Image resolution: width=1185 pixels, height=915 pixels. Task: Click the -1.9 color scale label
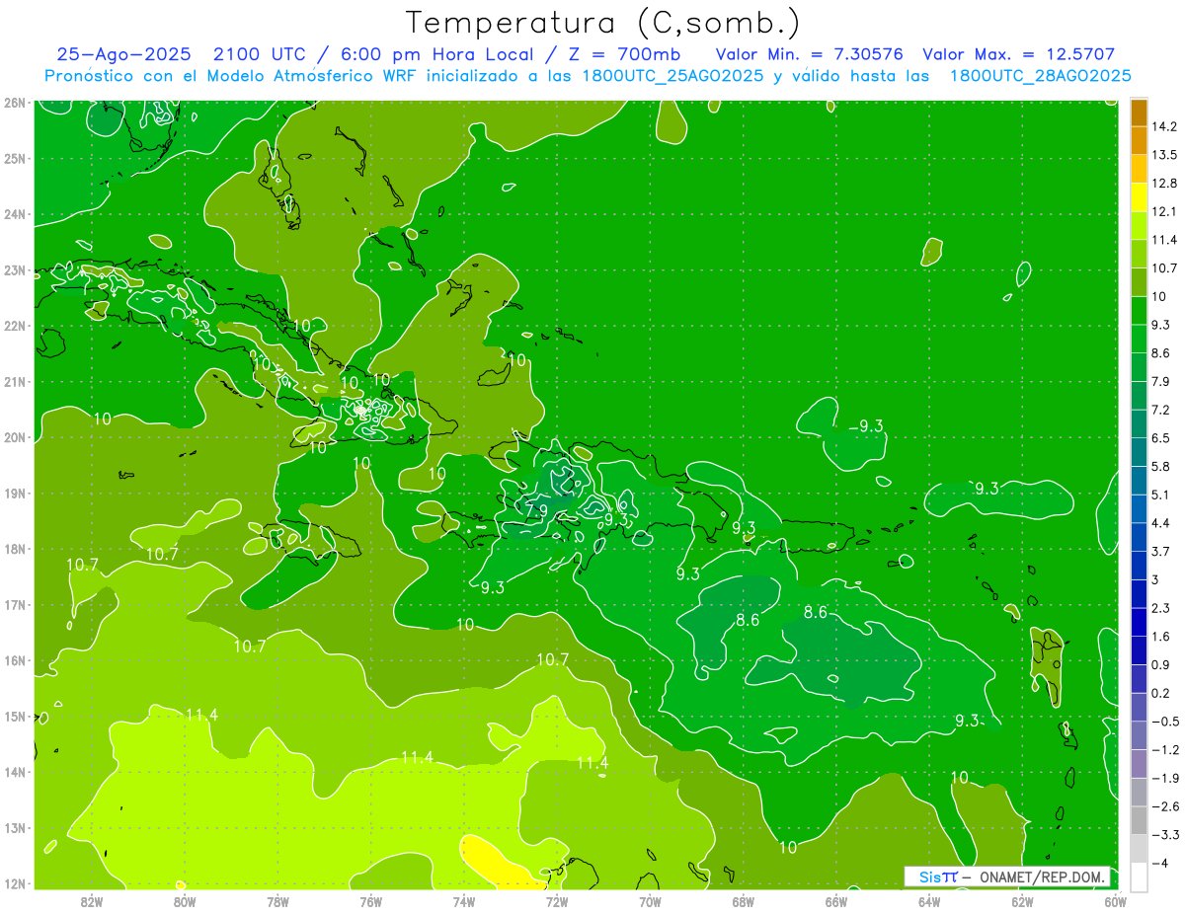(1166, 778)
